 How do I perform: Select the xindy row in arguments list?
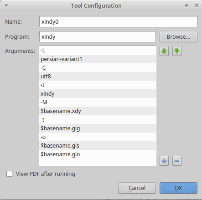click(98, 94)
